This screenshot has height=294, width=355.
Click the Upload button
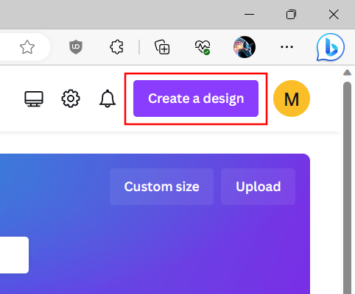[x=258, y=187]
